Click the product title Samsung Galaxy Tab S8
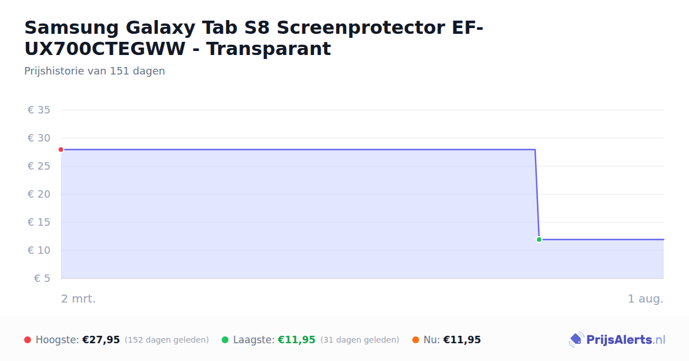689x361 pixels. coord(253,38)
